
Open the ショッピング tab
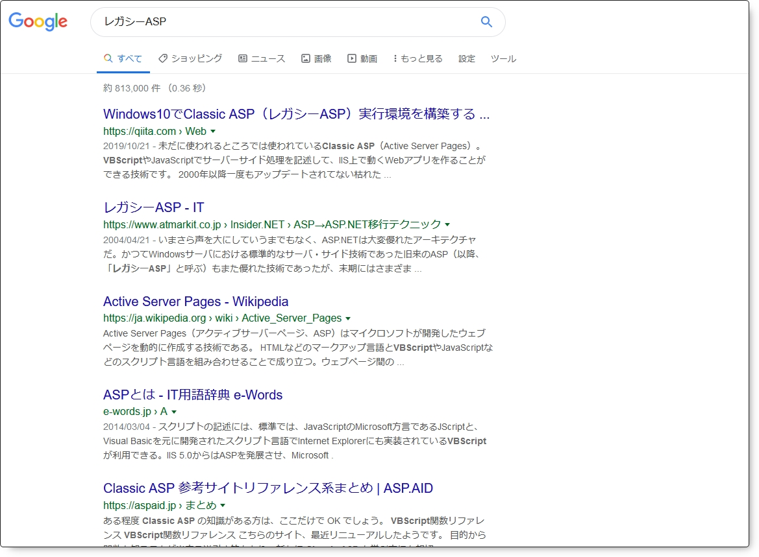pyautogui.click(x=190, y=58)
